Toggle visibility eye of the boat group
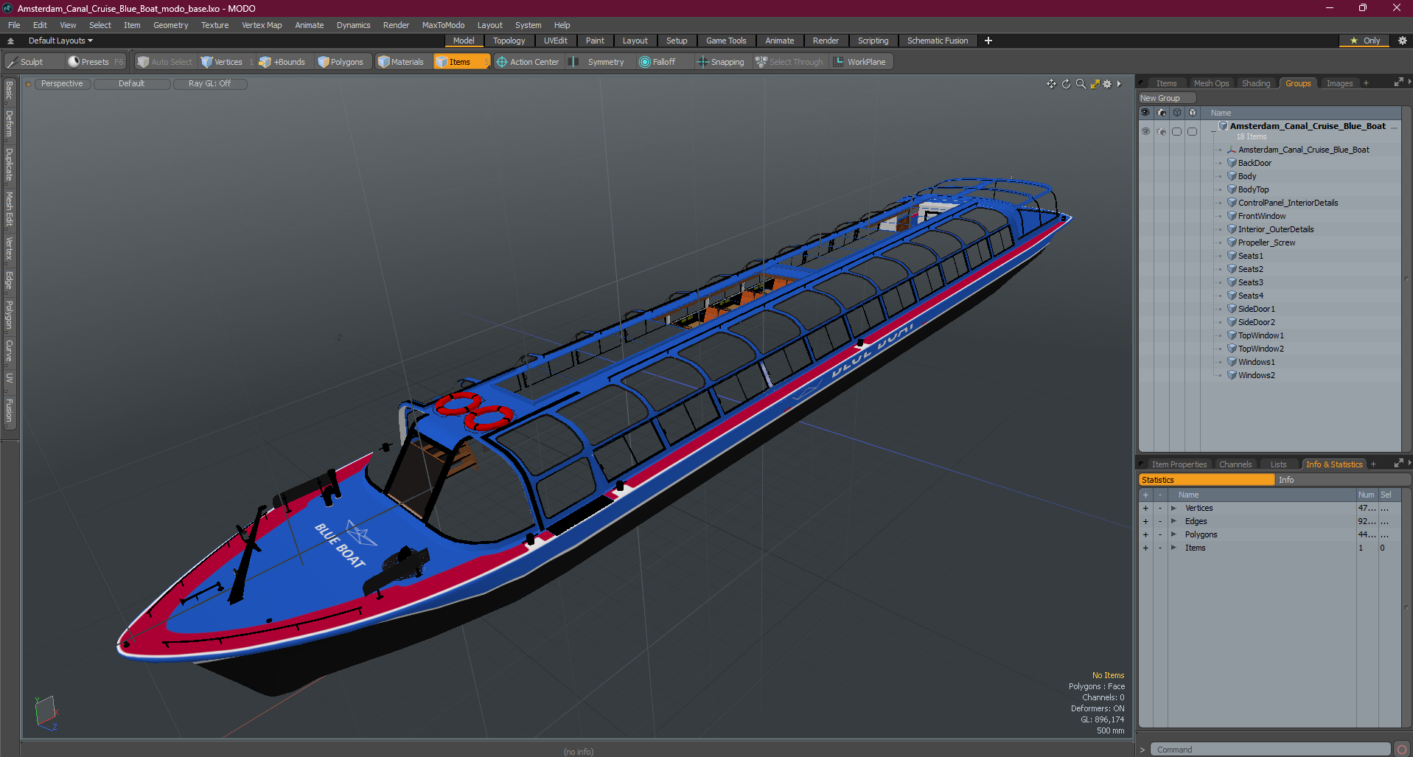The image size is (1413, 757). pos(1145,131)
